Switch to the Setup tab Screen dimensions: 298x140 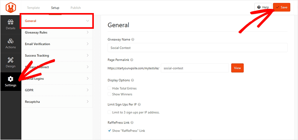(x=55, y=8)
